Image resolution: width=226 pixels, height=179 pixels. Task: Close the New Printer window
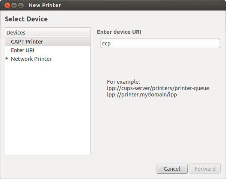[7, 6]
